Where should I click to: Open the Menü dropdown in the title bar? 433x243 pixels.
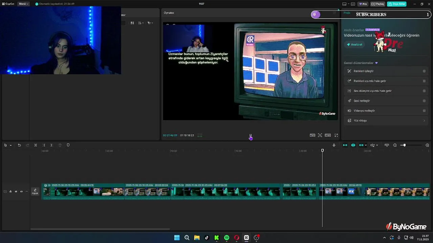pos(24,4)
